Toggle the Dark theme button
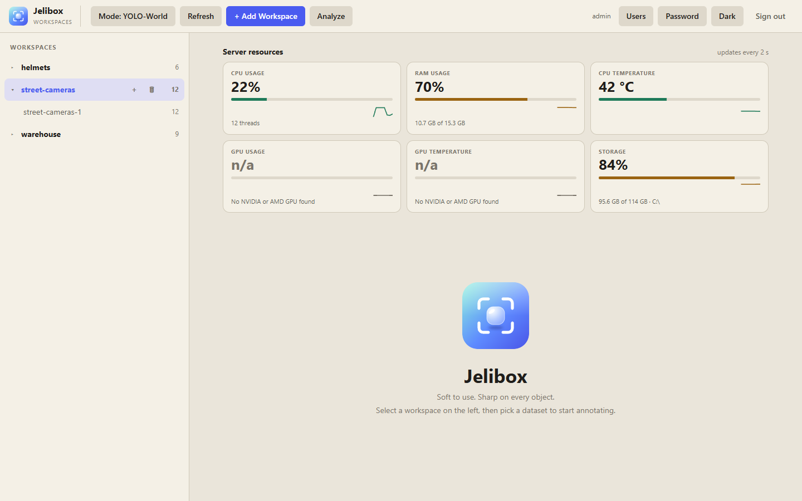 click(727, 16)
